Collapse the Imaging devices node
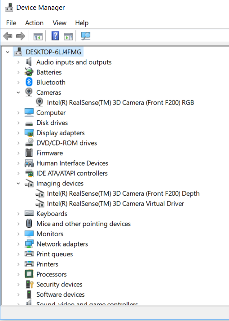This screenshot has height=321, width=229. point(18,184)
